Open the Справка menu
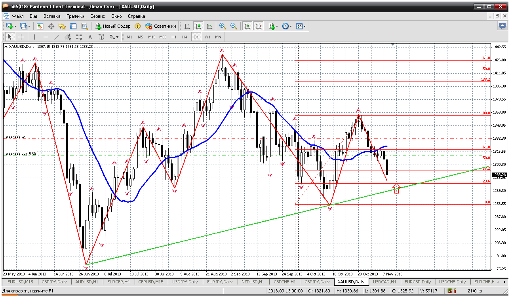This screenshot has height=296, width=510. click(136, 16)
